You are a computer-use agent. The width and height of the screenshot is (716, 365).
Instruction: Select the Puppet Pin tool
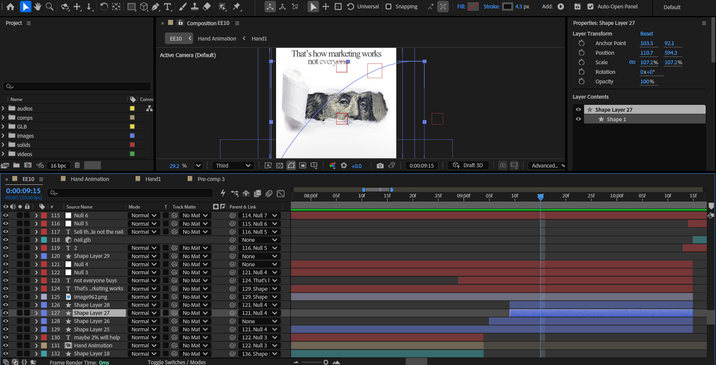[x=237, y=7]
